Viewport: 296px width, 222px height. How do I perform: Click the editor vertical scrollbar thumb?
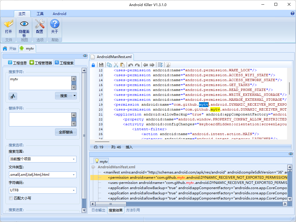click(289, 89)
